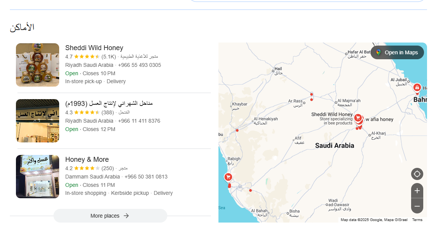Zoom out on the map
The width and height of the screenshot is (446, 229).
pos(417,206)
